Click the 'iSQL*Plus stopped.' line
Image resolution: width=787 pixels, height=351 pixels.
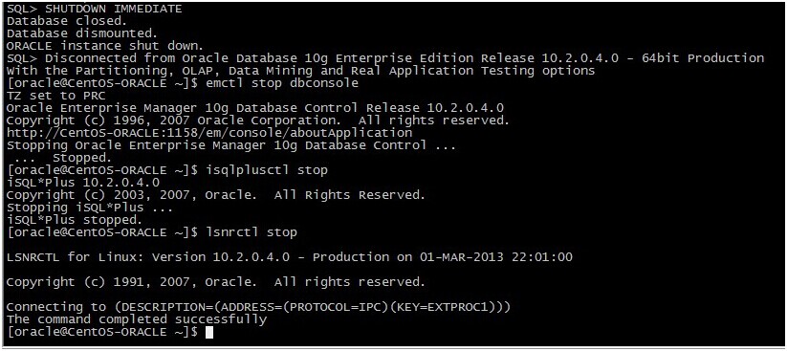75,220
